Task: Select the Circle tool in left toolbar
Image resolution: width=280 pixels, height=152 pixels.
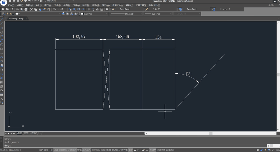Action: [2, 45]
